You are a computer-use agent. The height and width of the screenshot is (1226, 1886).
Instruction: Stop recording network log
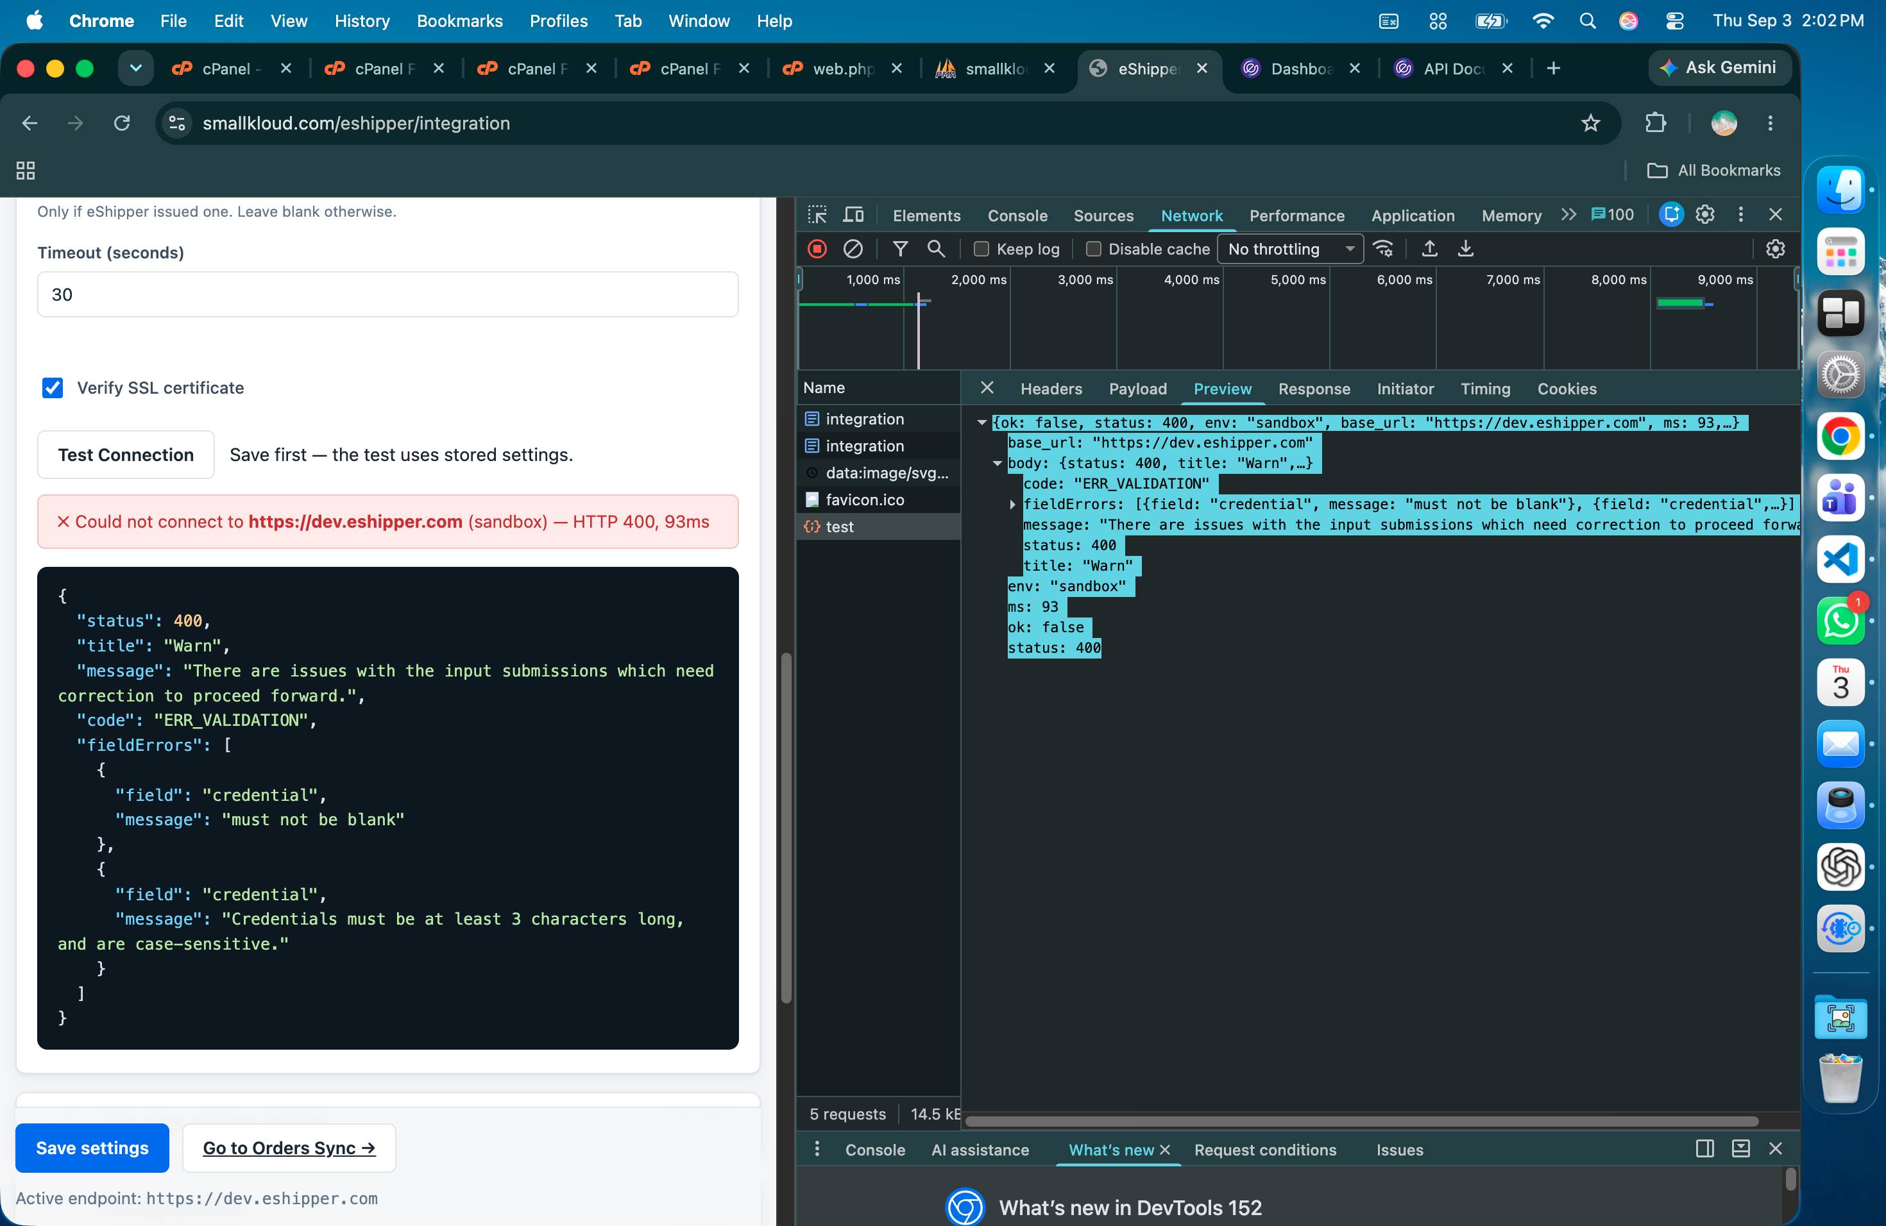point(817,249)
